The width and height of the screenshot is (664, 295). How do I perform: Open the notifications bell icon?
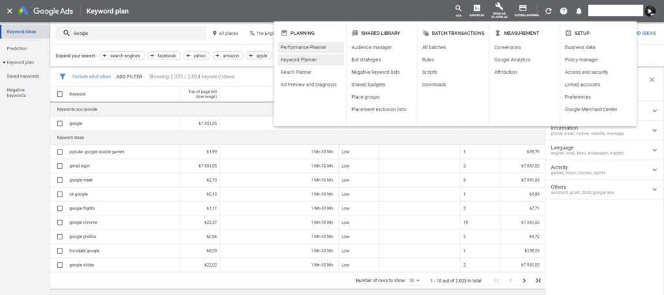point(578,11)
